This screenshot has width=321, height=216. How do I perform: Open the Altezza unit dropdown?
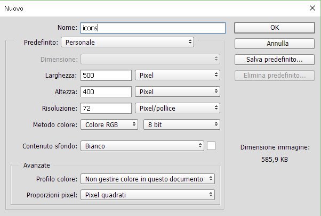(178, 92)
